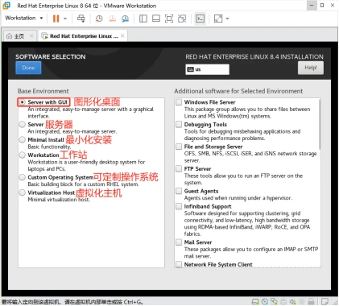Click the Ctrl+G status bar hint text
The image size is (339, 306).
coord(72,302)
